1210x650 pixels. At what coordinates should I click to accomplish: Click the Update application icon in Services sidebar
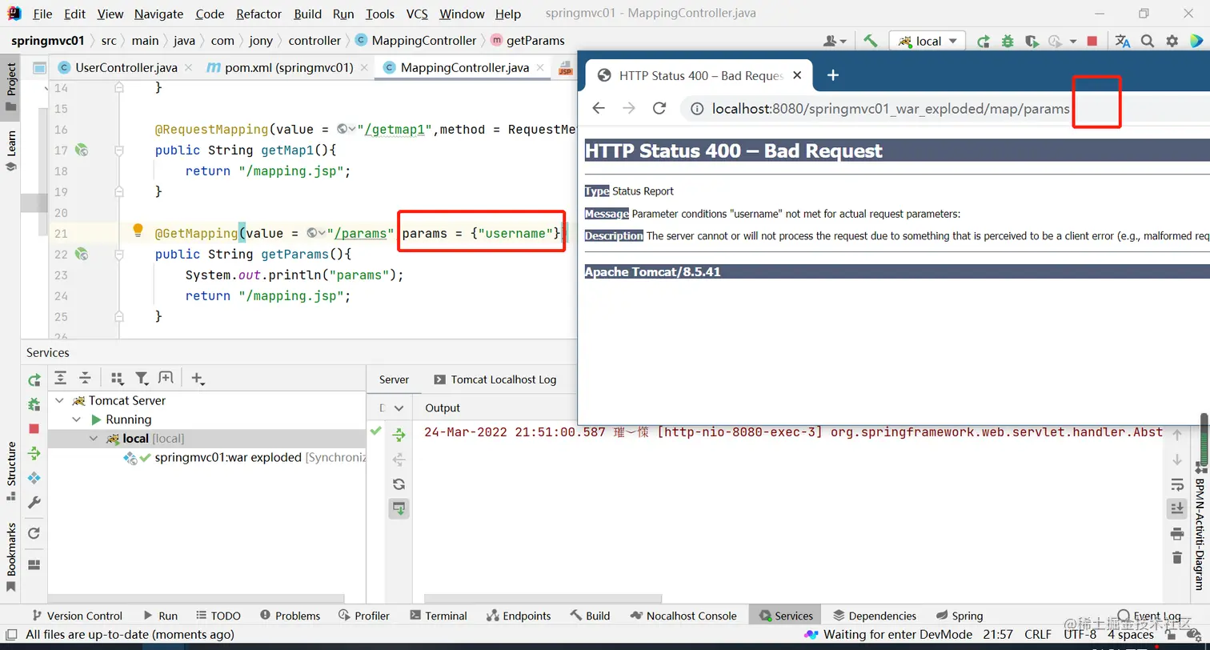(x=34, y=478)
